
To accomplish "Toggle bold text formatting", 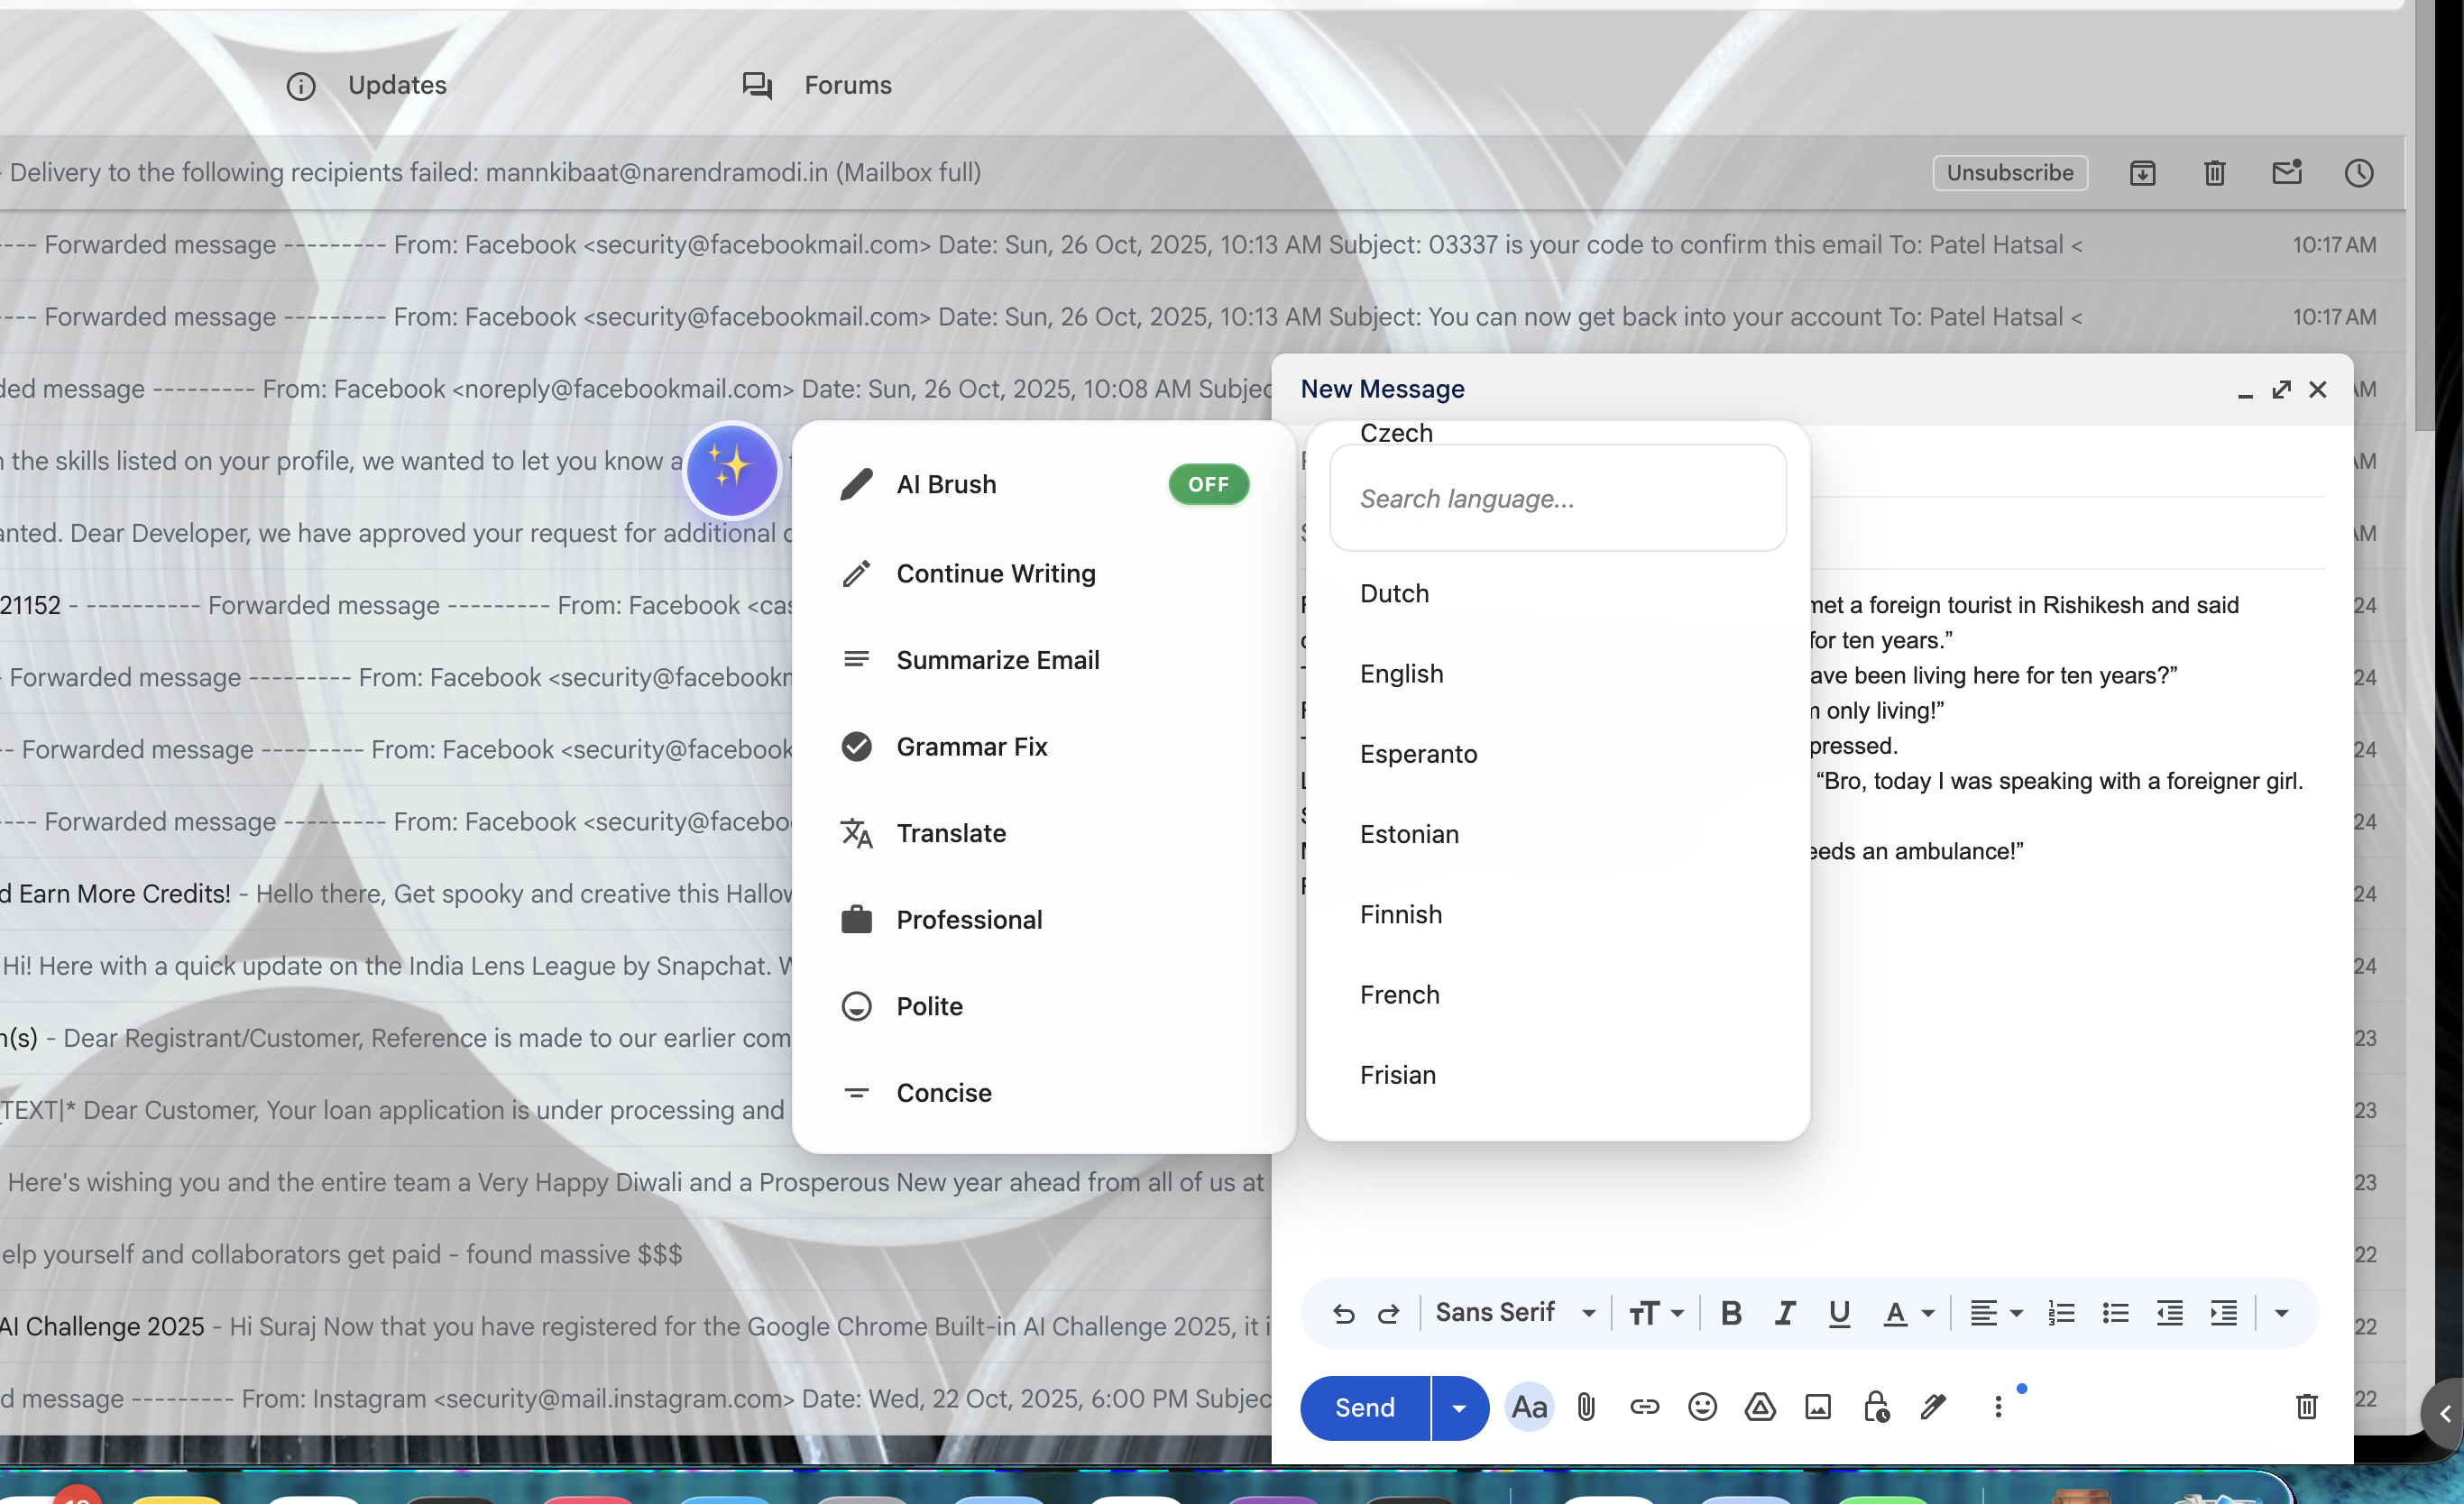I will point(1731,1313).
